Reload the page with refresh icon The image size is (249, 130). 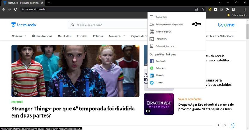[x=15, y=9]
